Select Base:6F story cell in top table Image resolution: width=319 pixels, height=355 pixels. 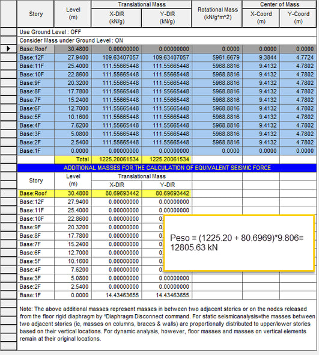(35, 108)
